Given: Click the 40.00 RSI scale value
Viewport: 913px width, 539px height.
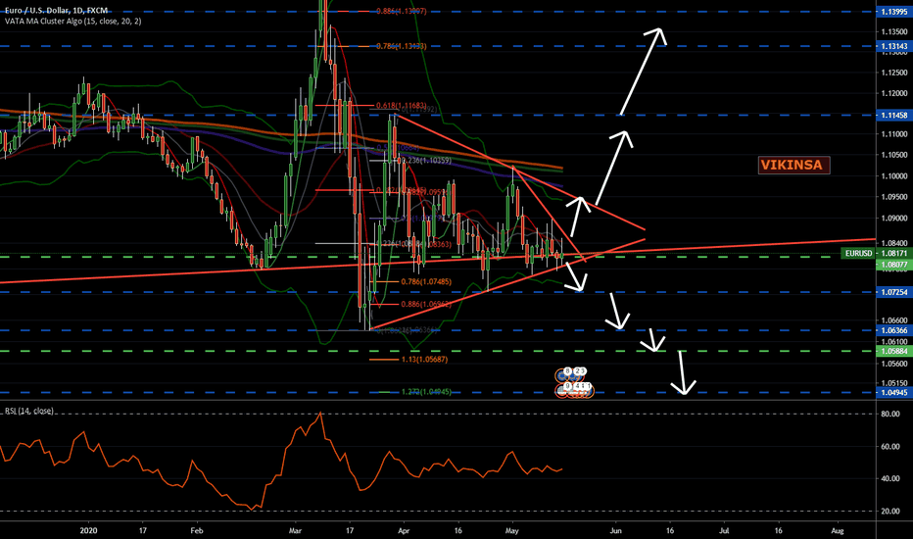Looking at the screenshot, I should pyautogui.click(x=890, y=478).
